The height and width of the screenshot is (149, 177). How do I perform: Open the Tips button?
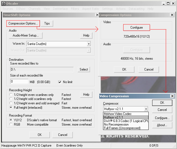pyautogui.click(x=47, y=23)
